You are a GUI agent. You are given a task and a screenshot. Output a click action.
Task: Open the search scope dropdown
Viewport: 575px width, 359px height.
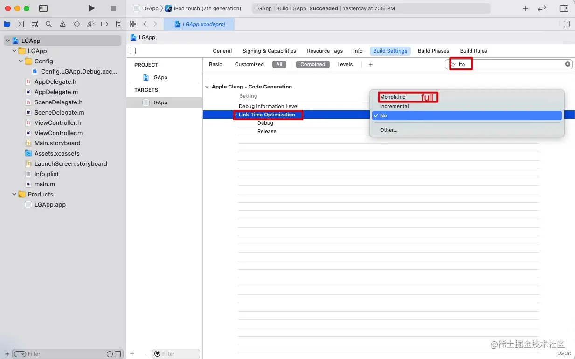452,64
